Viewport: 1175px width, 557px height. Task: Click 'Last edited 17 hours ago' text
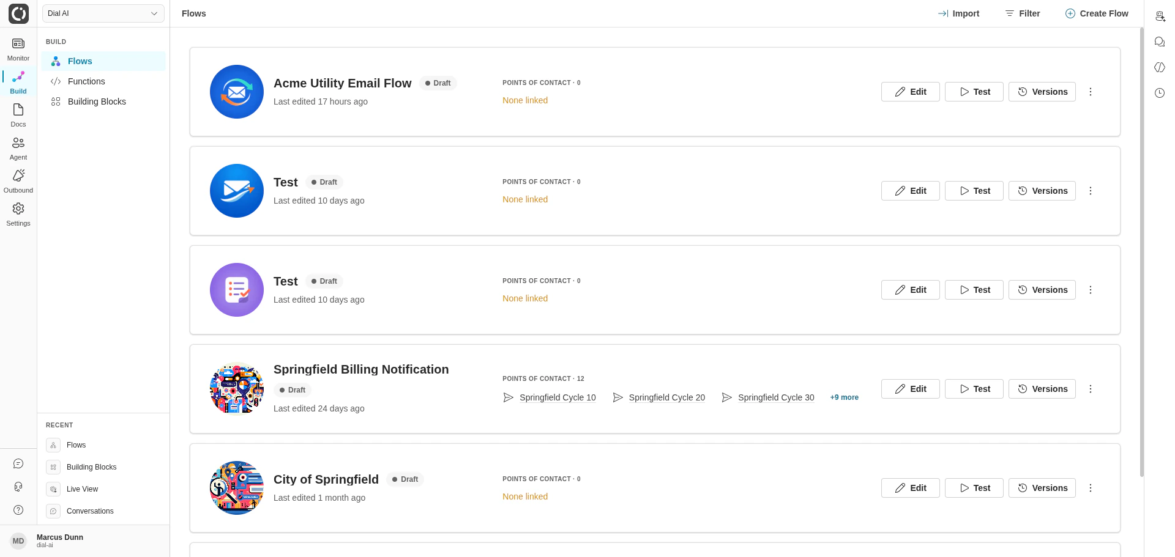click(x=321, y=101)
